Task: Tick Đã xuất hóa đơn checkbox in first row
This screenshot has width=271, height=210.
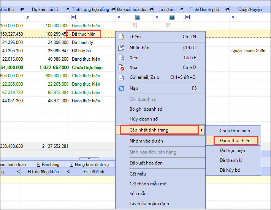Action: click(x=134, y=25)
